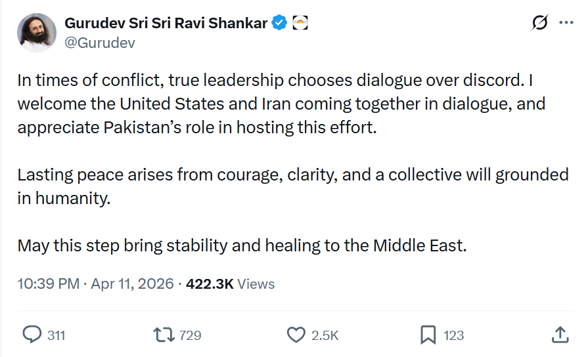Image resolution: width=588 pixels, height=357 pixels.
Task: Click the 2.5K likes count
Action: tap(325, 335)
